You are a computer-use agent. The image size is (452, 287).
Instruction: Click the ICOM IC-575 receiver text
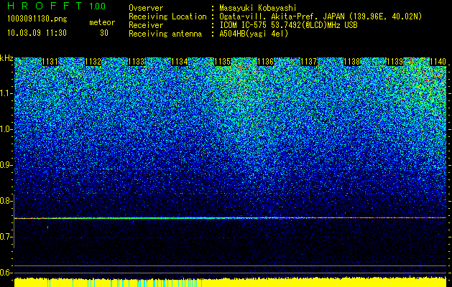pyautogui.click(x=288, y=25)
